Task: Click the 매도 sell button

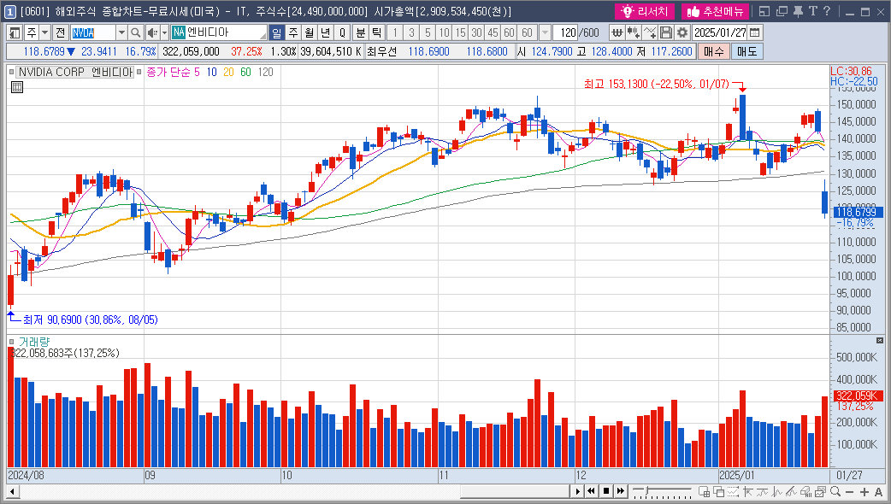Action: point(746,51)
